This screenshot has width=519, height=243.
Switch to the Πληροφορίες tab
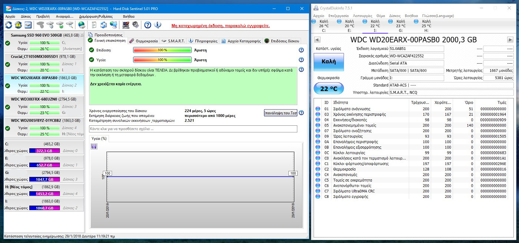(203, 41)
